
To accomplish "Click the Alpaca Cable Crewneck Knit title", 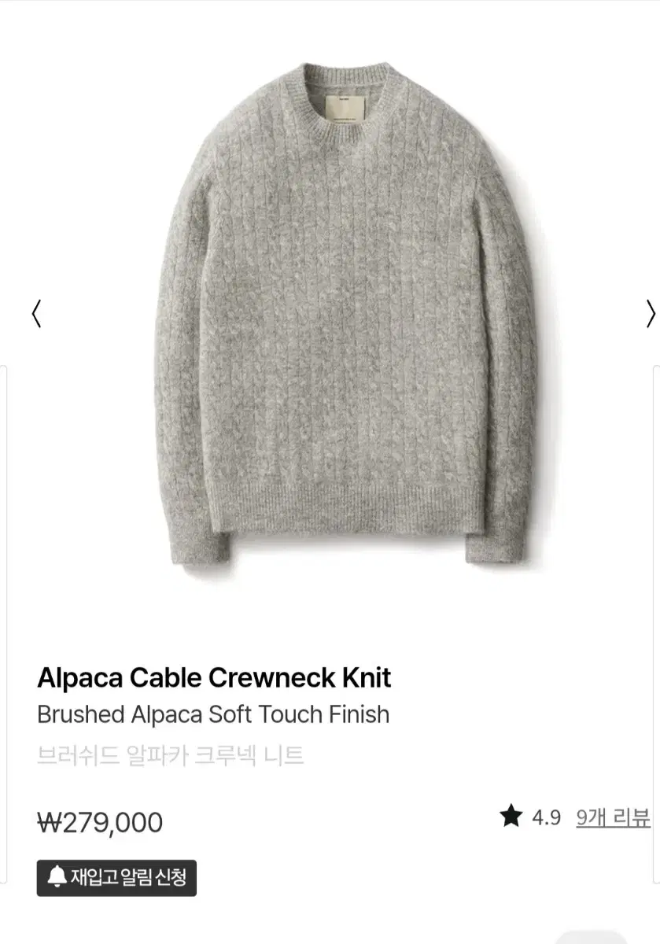I will click(214, 677).
